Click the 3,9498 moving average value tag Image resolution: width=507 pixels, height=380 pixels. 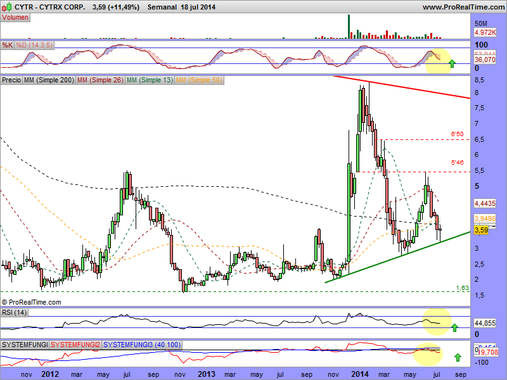(485, 218)
